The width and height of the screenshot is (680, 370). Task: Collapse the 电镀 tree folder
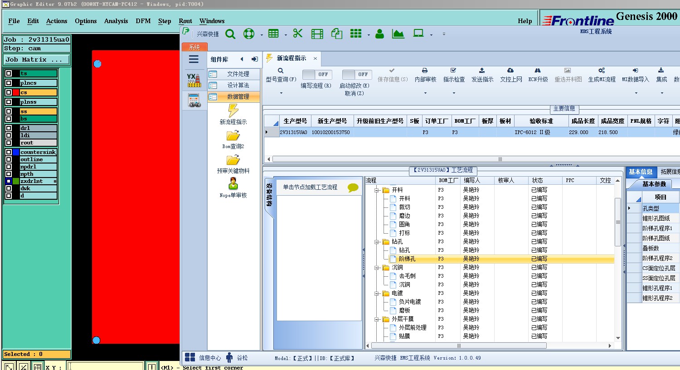click(377, 293)
